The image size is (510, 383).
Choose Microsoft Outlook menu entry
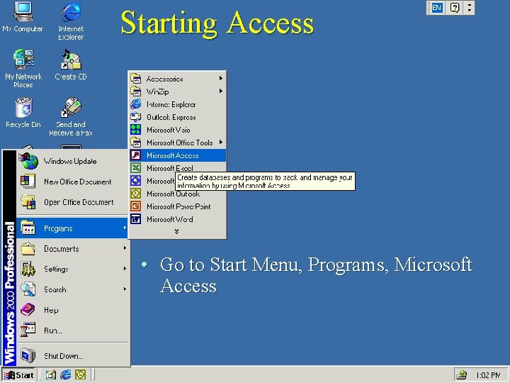click(177, 194)
